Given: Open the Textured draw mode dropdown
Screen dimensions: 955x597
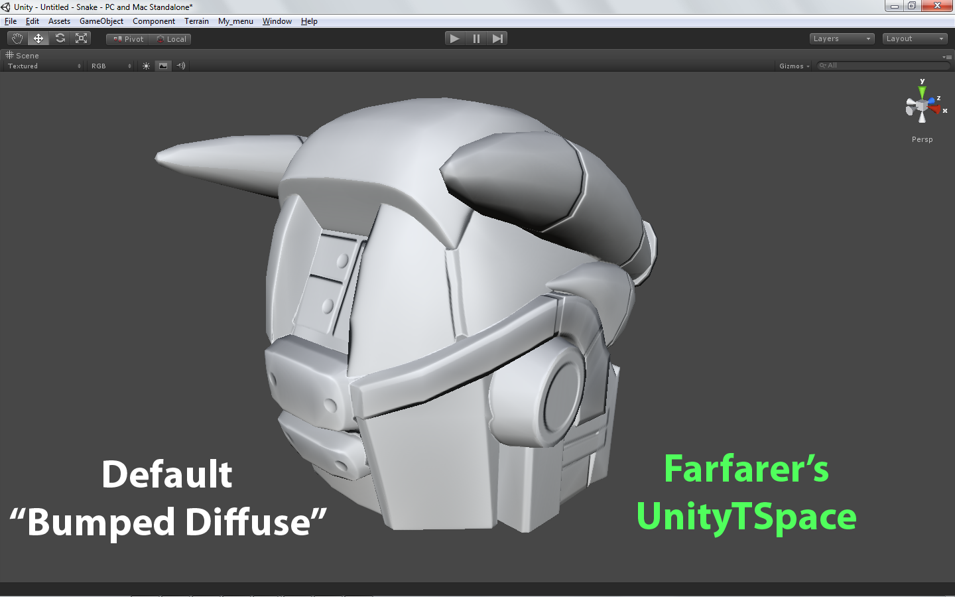Looking at the screenshot, I should click(x=44, y=66).
